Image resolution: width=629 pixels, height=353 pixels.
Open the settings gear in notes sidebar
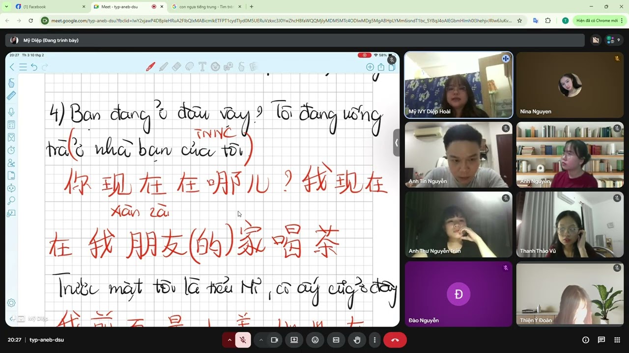coord(11,303)
